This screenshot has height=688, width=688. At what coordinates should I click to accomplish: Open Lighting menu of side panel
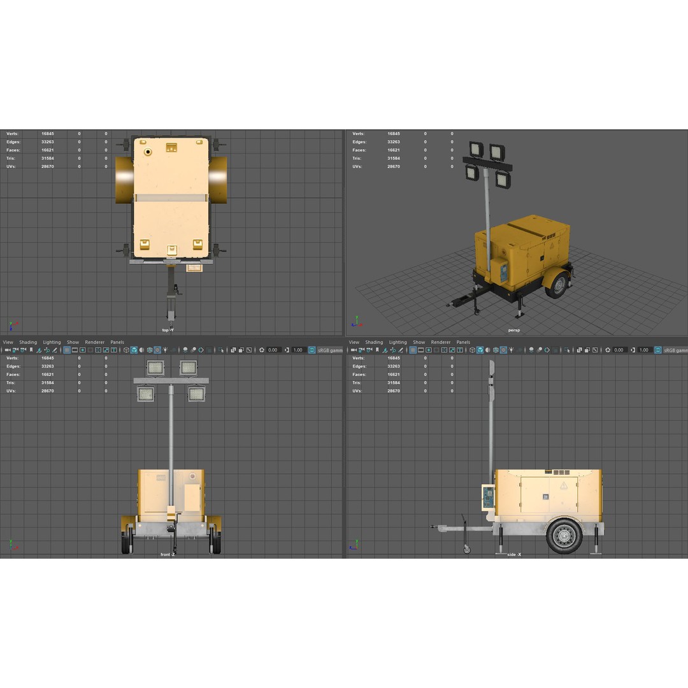tap(398, 342)
